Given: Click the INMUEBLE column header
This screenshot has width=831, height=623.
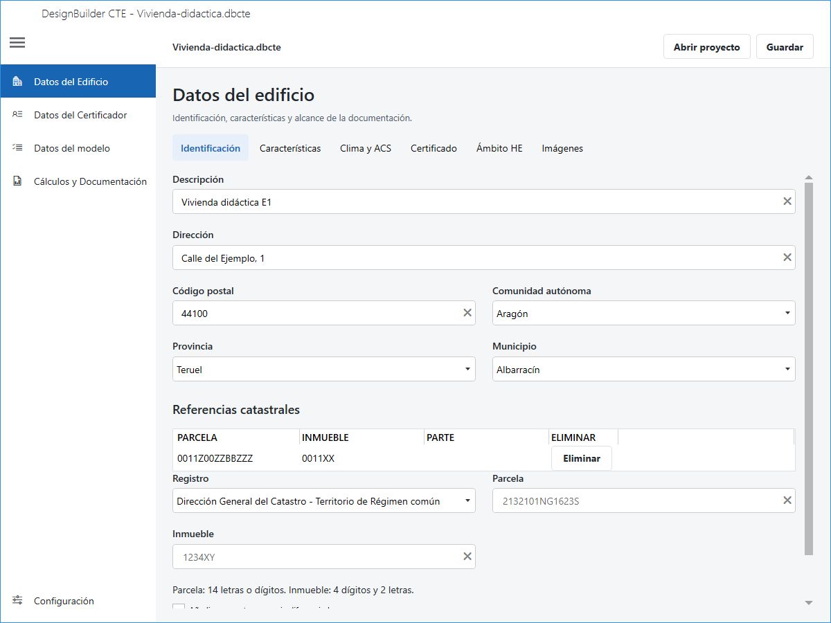Looking at the screenshot, I should (361, 437).
